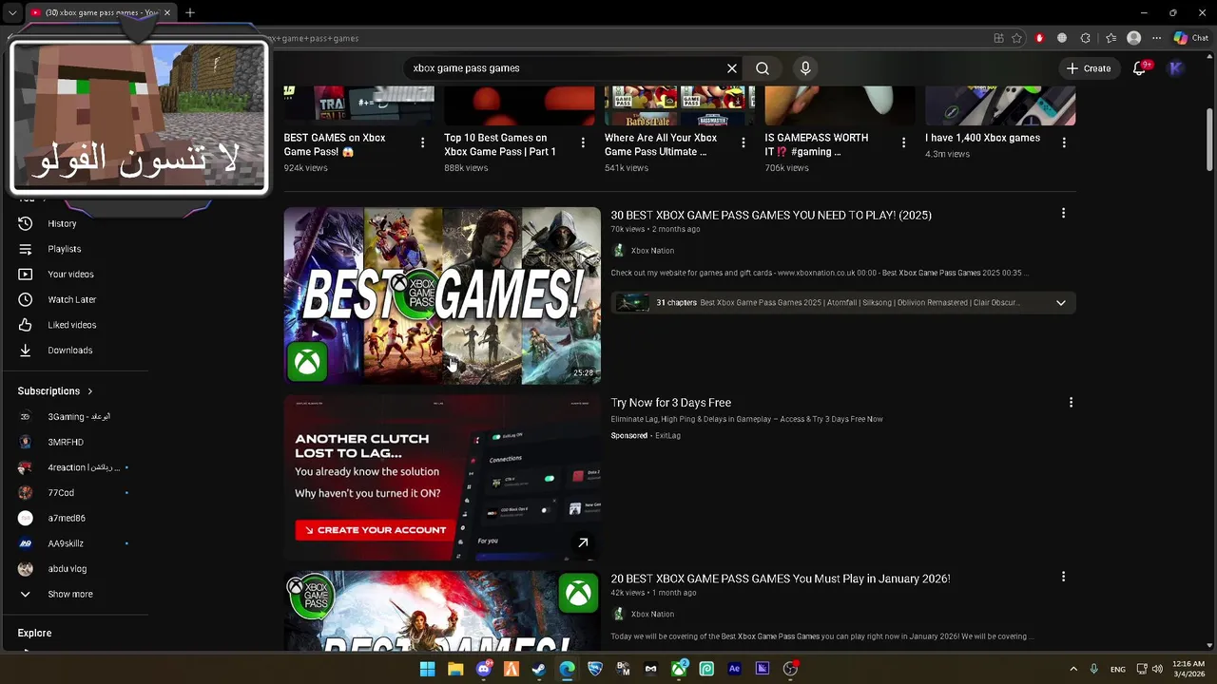
Task: Open options for BEST GAMES on Xbox short
Action: click(x=422, y=142)
